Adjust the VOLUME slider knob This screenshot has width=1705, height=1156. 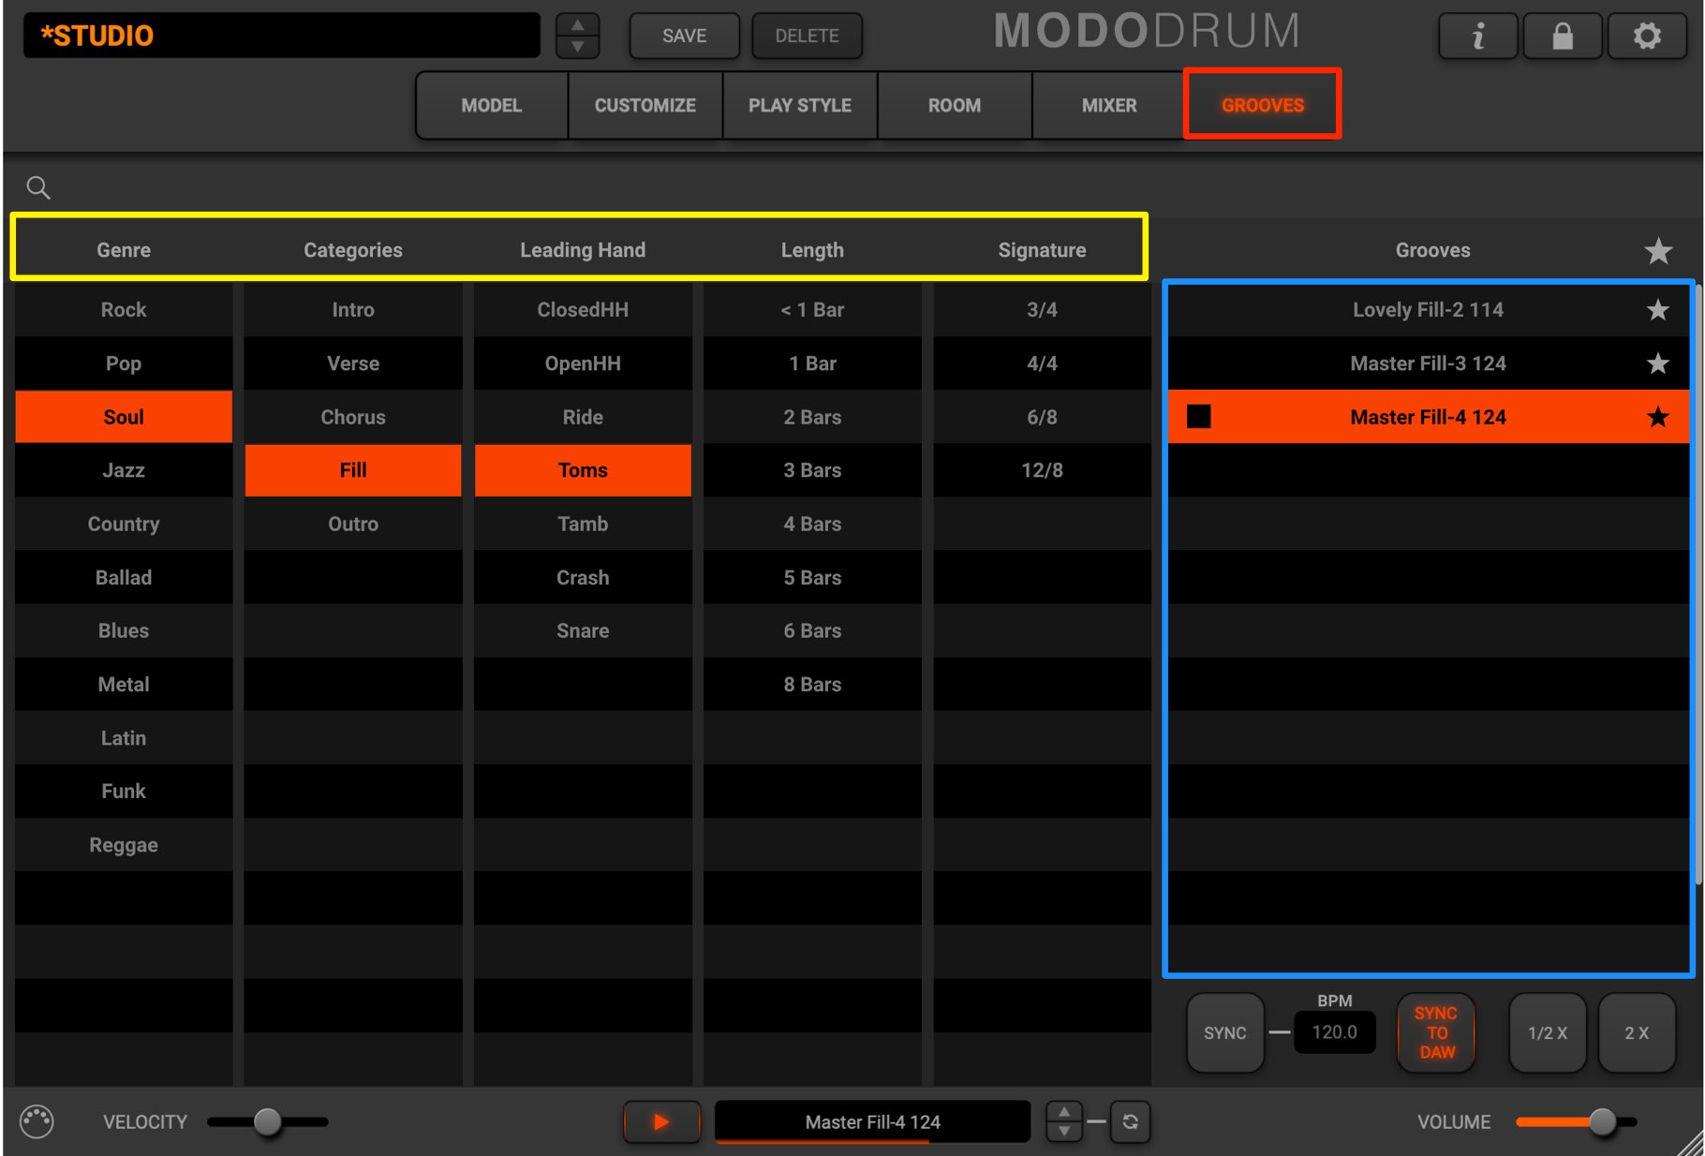coord(1603,1121)
